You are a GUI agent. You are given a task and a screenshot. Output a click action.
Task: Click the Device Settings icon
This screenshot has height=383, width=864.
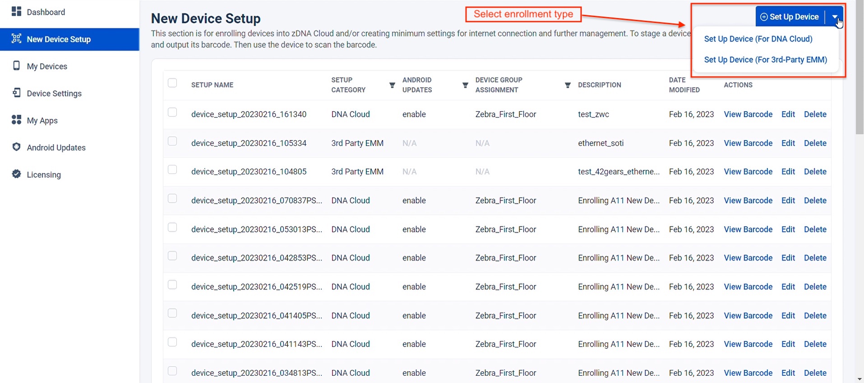[16, 93]
